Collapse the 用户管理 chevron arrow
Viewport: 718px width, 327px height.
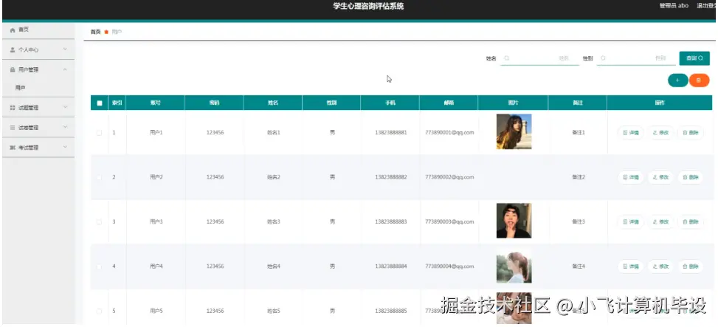[x=65, y=69]
